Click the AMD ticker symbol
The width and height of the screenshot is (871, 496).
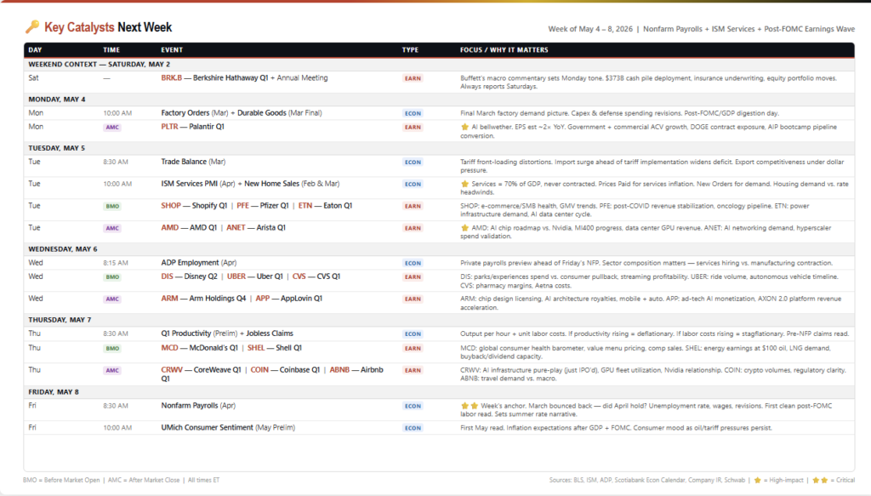(170, 228)
